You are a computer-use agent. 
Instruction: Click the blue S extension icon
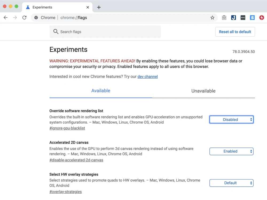[x=252, y=18]
